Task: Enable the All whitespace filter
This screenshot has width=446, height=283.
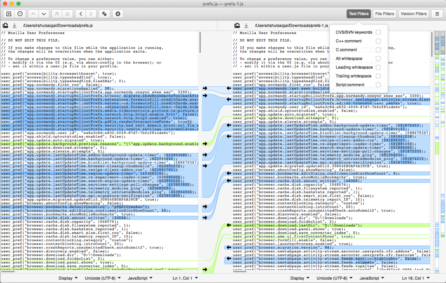Action: coord(378,58)
